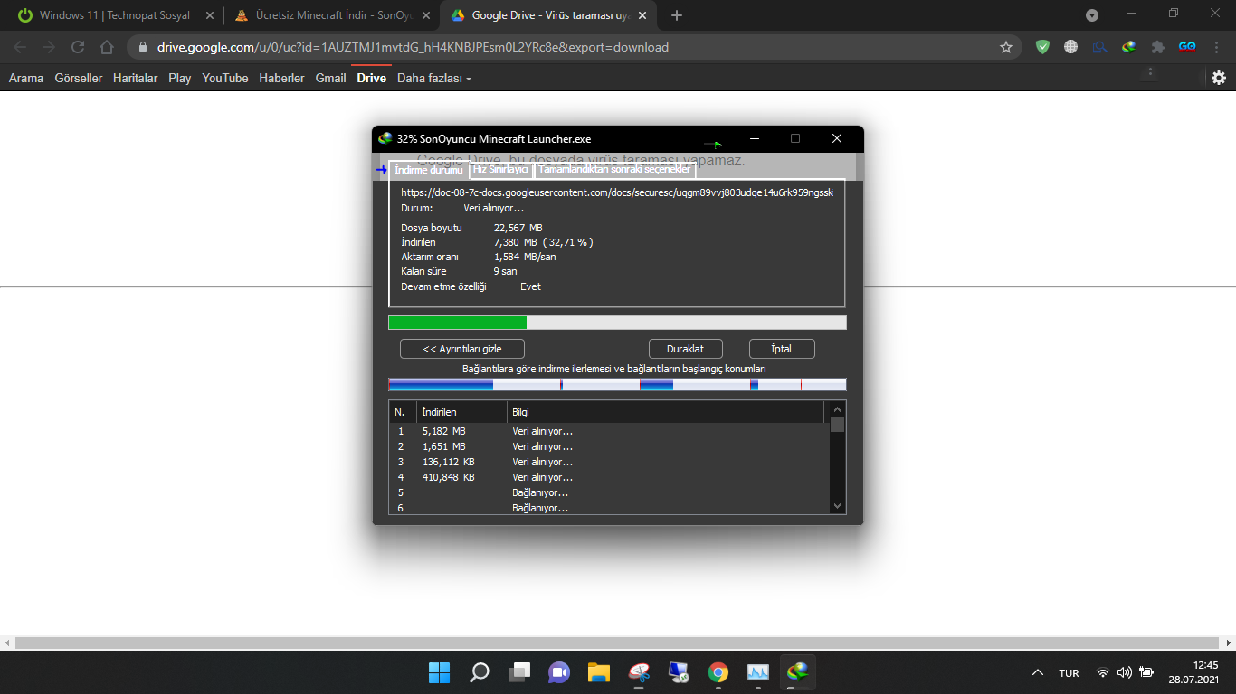Select connection row with 136,112 KB
The width and height of the screenshot is (1236, 694).
[610, 462]
